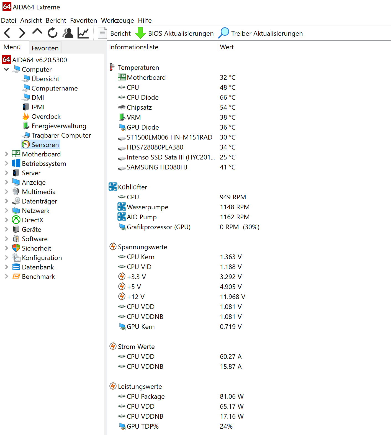Click the Informationsliste column header
The image size is (391, 435).
pos(134,47)
